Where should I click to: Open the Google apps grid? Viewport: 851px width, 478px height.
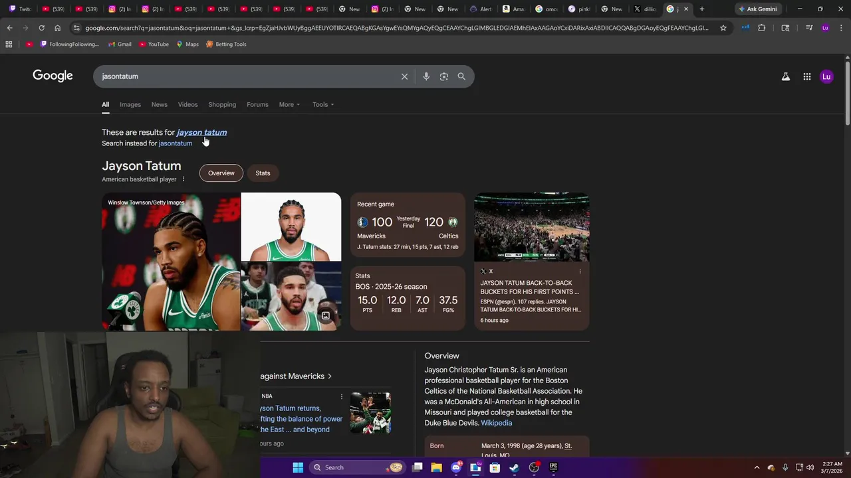806,76
